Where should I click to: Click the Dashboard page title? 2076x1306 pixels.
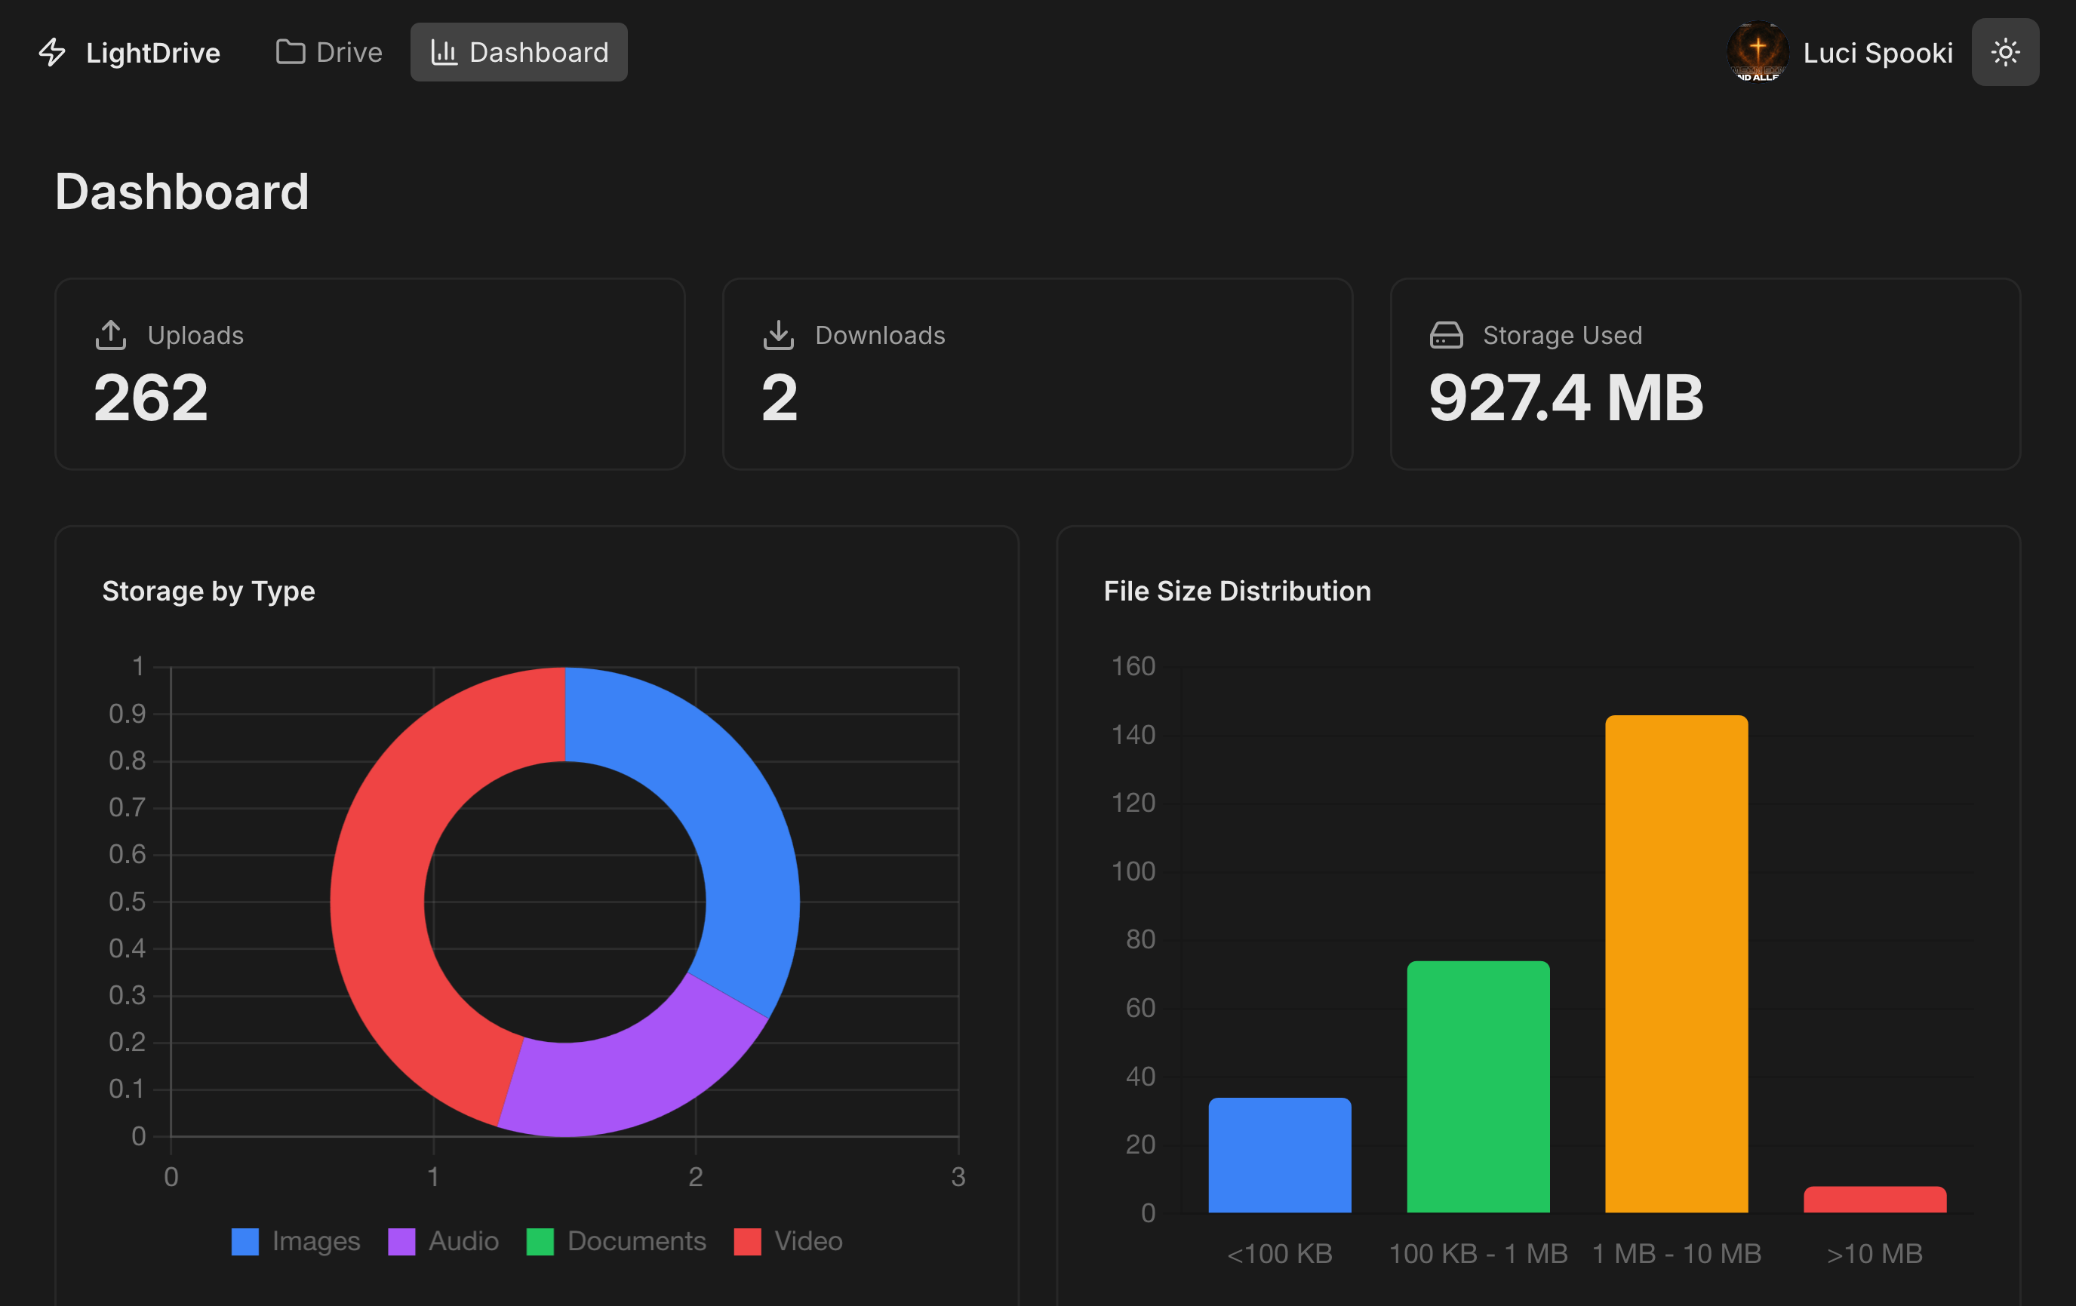click(182, 192)
